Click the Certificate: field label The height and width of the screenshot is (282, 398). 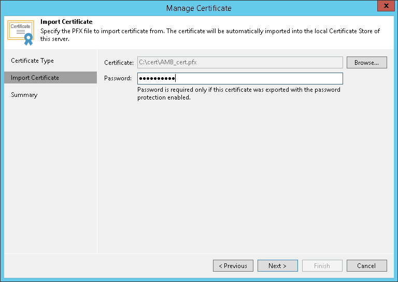pos(119,63)
